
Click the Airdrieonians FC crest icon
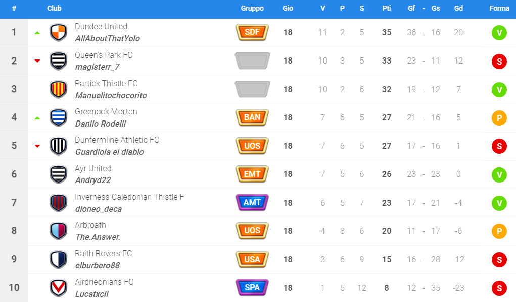[x=59, y=288]
